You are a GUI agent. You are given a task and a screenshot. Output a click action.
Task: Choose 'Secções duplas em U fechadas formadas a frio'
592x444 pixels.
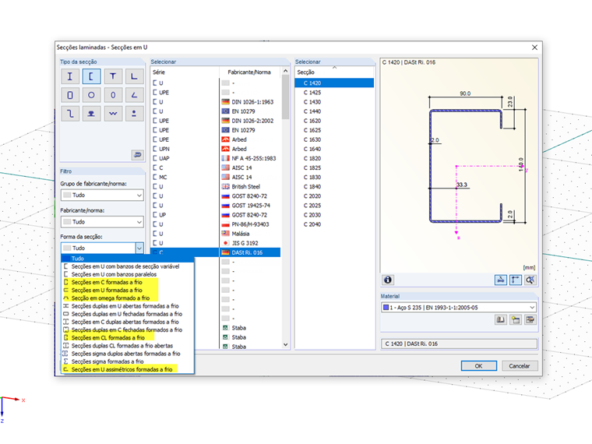point(128,314)
